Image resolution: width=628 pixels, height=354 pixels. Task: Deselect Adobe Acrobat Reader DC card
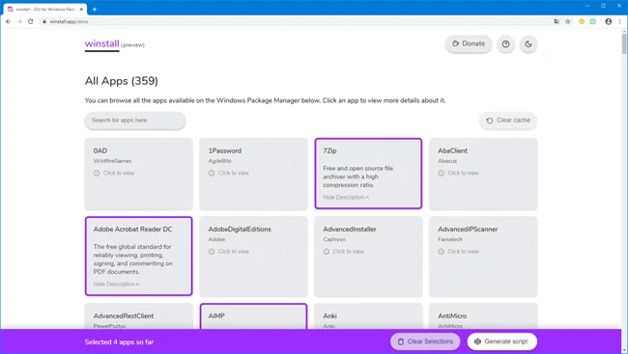tap(138, 256)
